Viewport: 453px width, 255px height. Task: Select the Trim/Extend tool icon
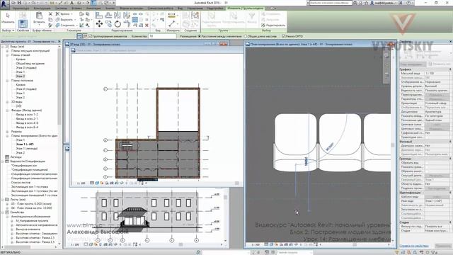pyautogui.click(x=127, y=23)
